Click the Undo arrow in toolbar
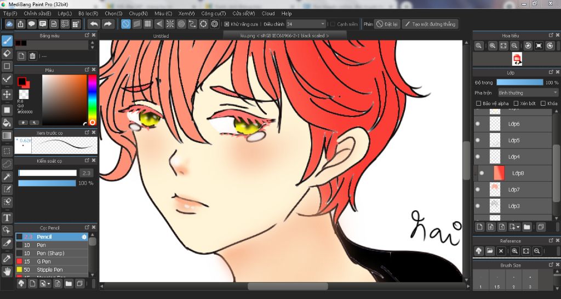The height and width of the screenshot is (299, 561). [x=94, y=24]
